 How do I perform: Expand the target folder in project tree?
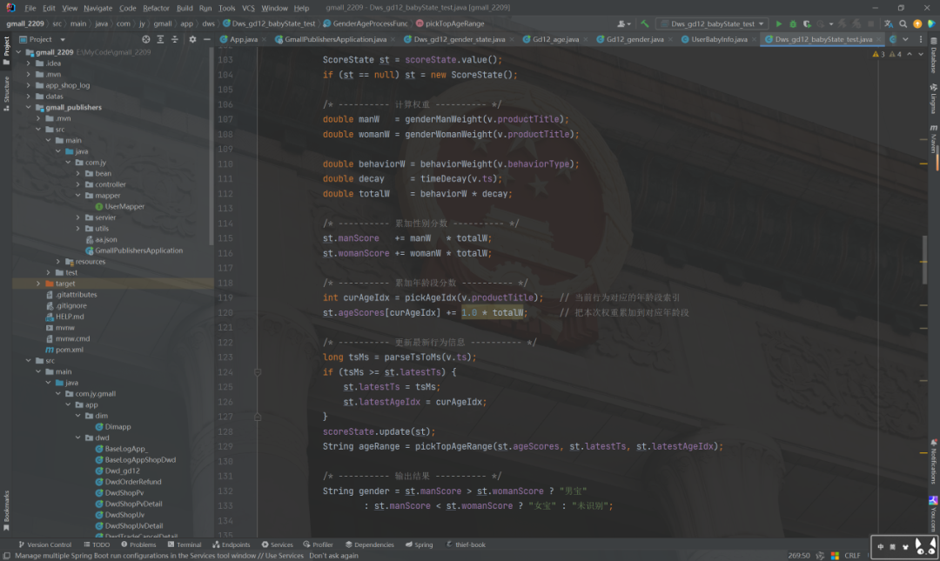click(x=37, y=284)
